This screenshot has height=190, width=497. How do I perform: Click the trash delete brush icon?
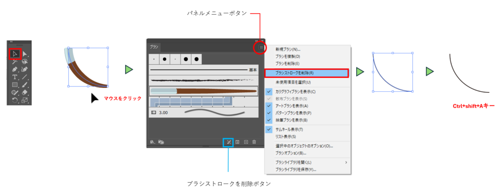tap(254, 142)
